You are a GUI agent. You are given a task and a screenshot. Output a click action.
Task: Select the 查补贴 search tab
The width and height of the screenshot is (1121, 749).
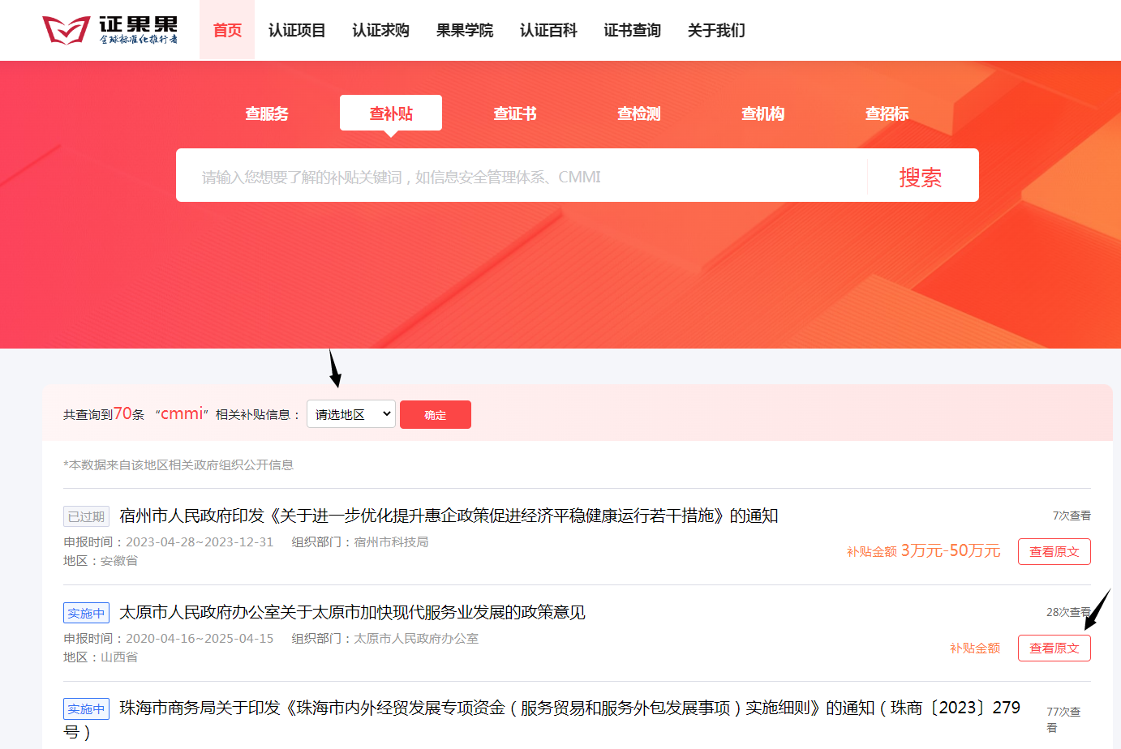[391, 113]
